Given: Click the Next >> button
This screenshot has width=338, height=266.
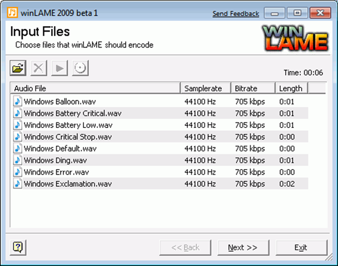Looking at the screenshot, I should coord(242,247).
